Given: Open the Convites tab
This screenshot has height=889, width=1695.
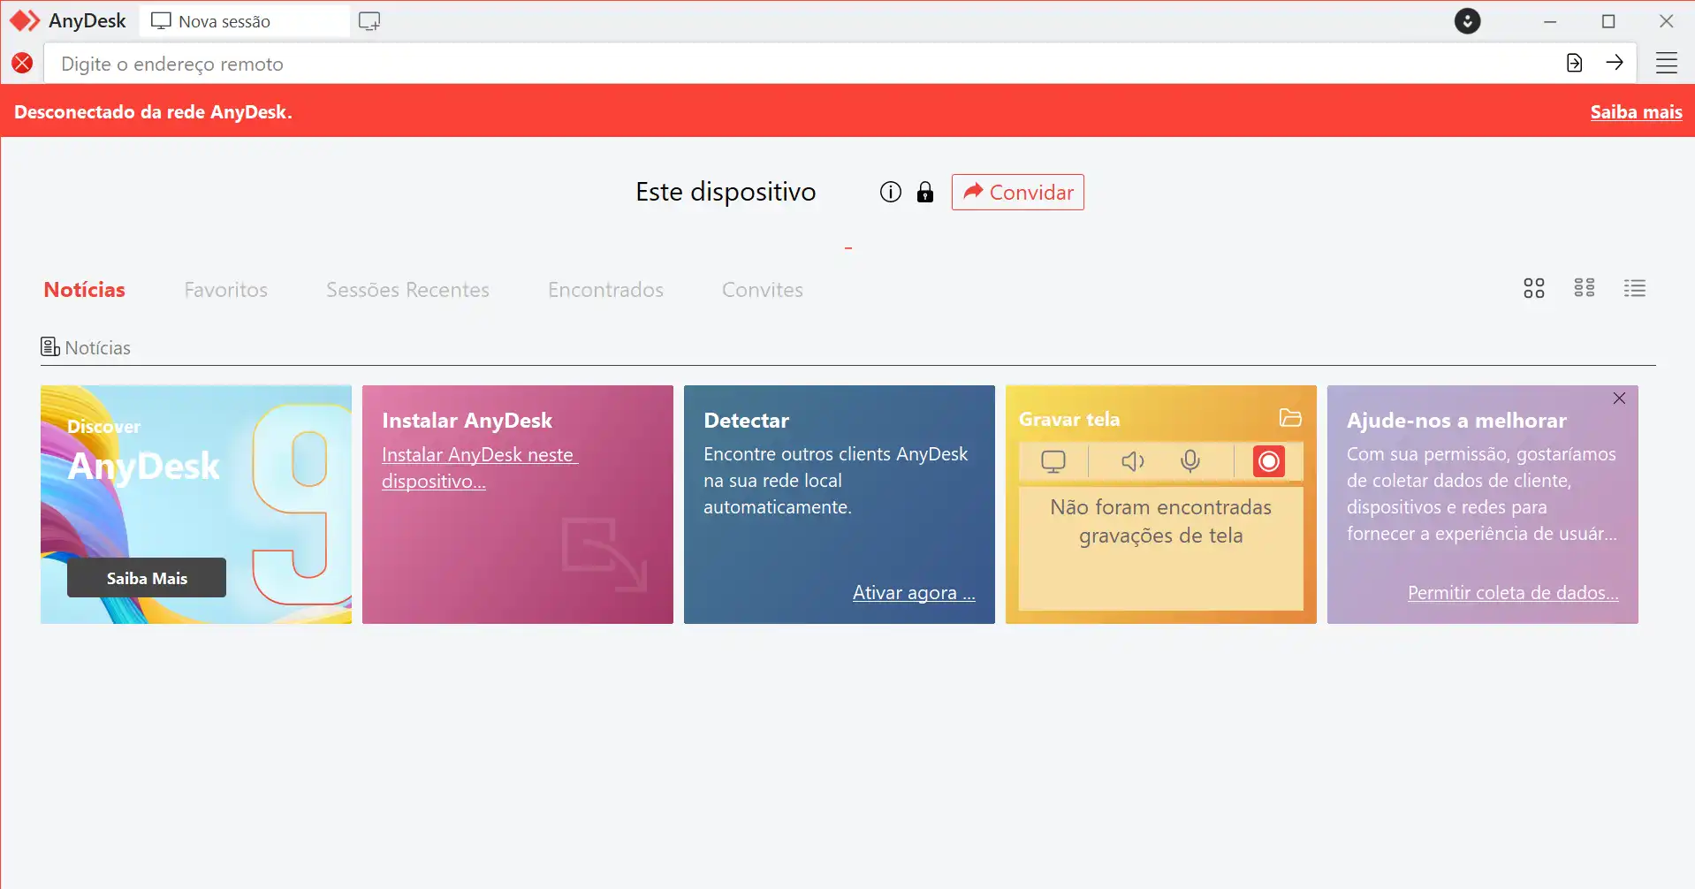Looking at the screenshot, I should pos(763,290).
